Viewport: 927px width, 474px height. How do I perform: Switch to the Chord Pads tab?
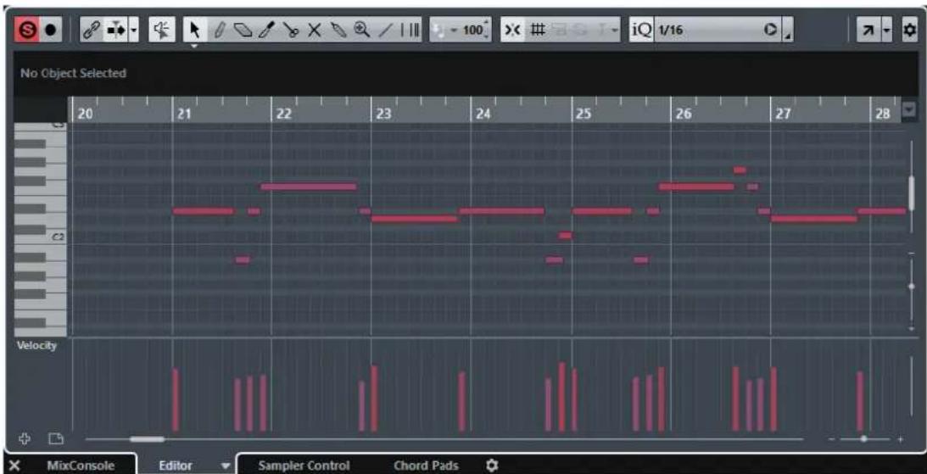tap(426, 466)
